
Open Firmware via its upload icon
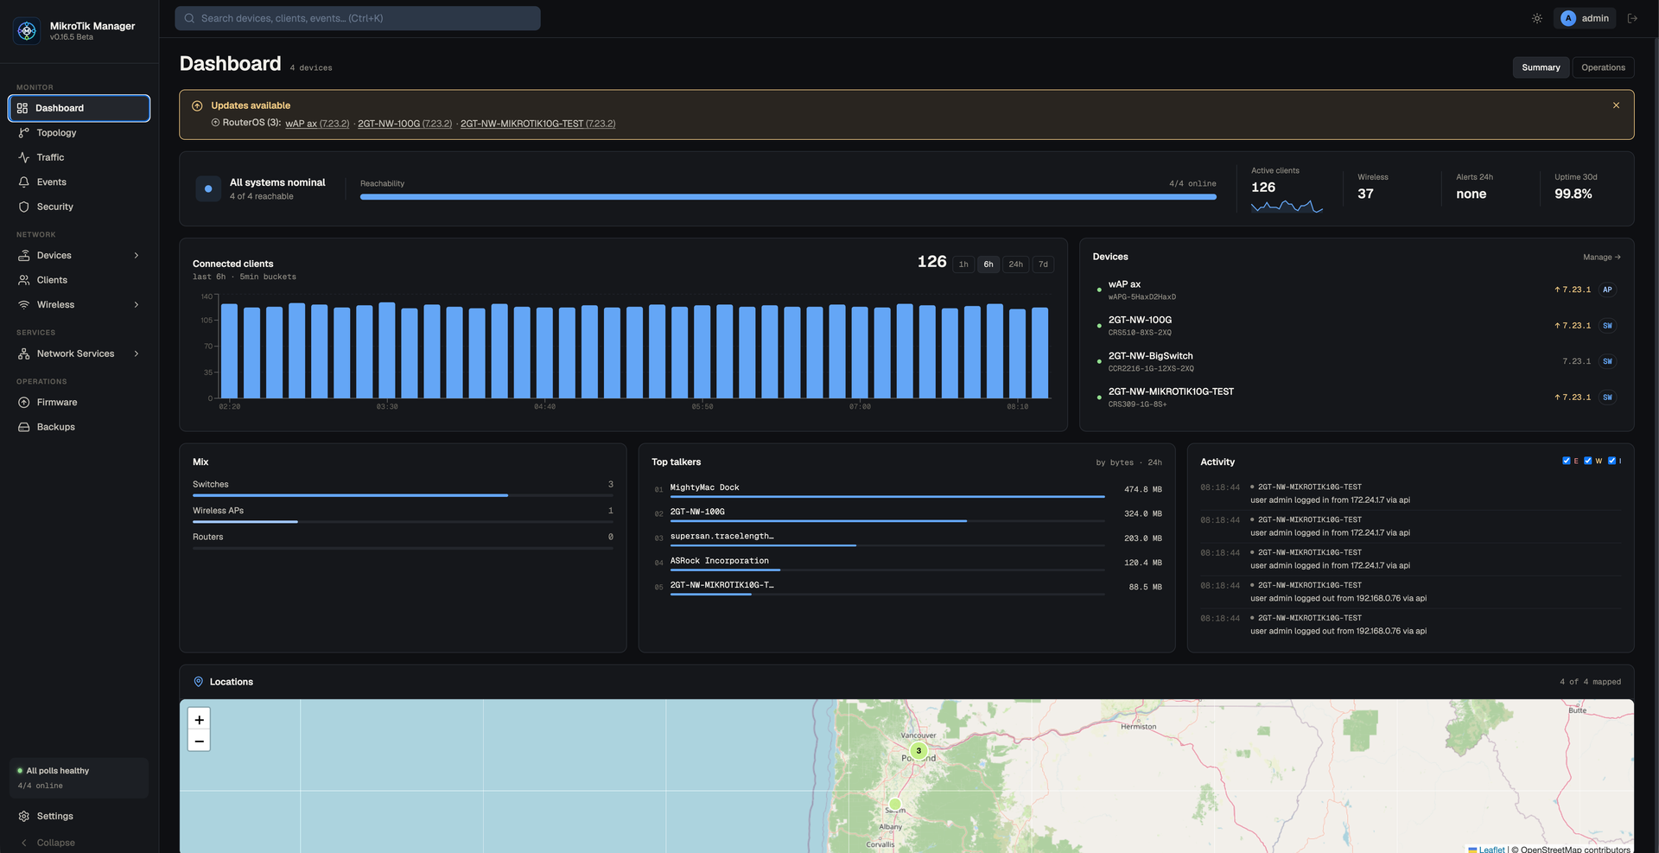click(x=24, y=403)
